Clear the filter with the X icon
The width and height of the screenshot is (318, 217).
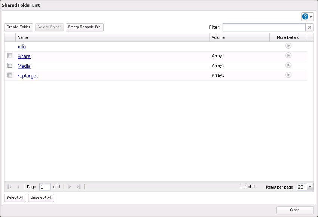[x=310, y=27]
